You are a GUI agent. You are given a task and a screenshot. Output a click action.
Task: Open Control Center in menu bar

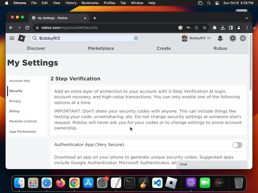coord(217,3)
